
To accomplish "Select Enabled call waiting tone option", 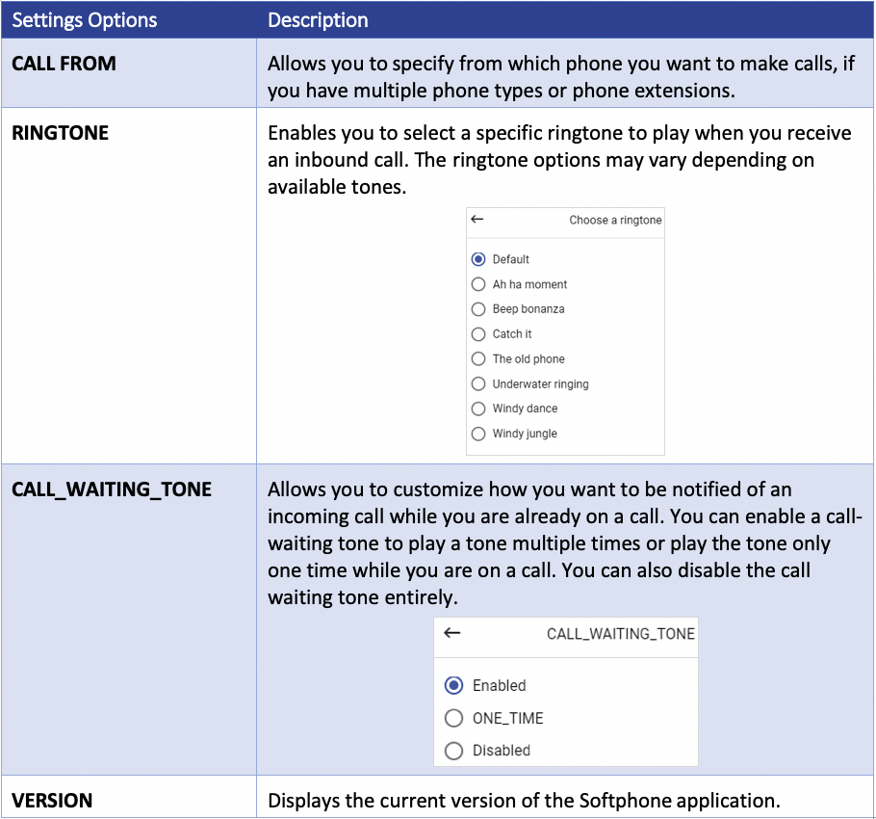I will (454, 685).
